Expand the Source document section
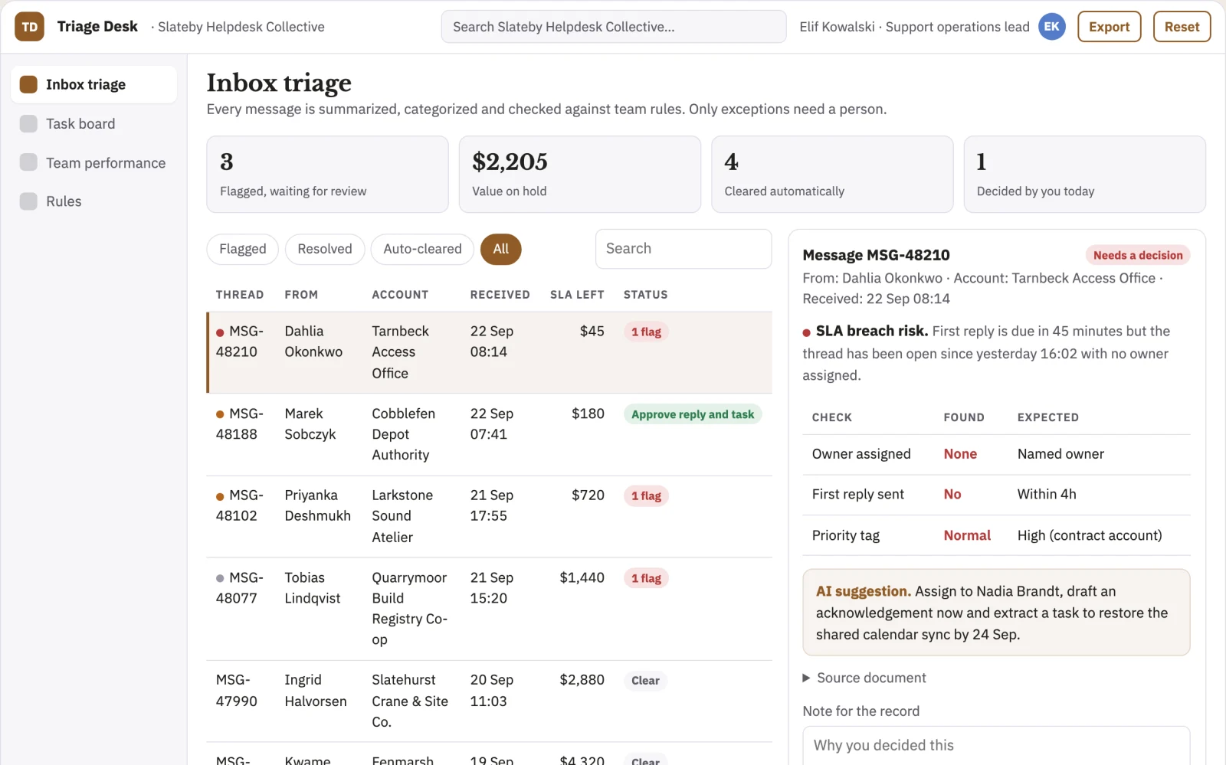1226x765 pixels. click(864, 678)
